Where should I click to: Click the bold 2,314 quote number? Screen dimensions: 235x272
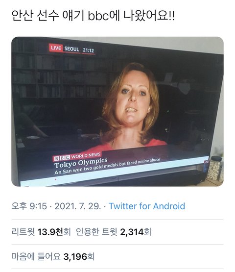point(132,232)
